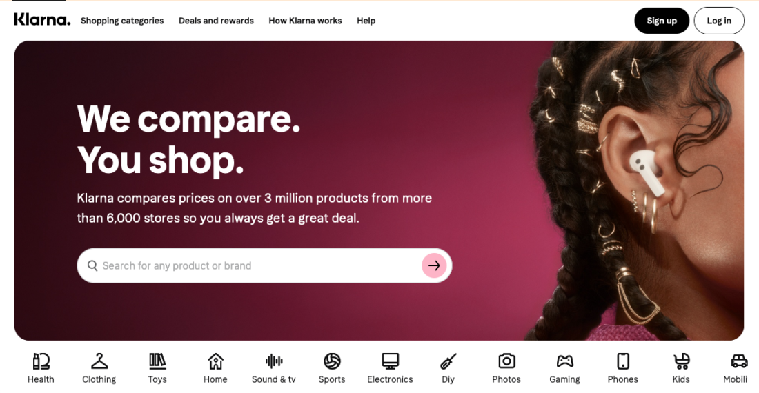Open the Electronics monitor icon

[x=390, y=361]
